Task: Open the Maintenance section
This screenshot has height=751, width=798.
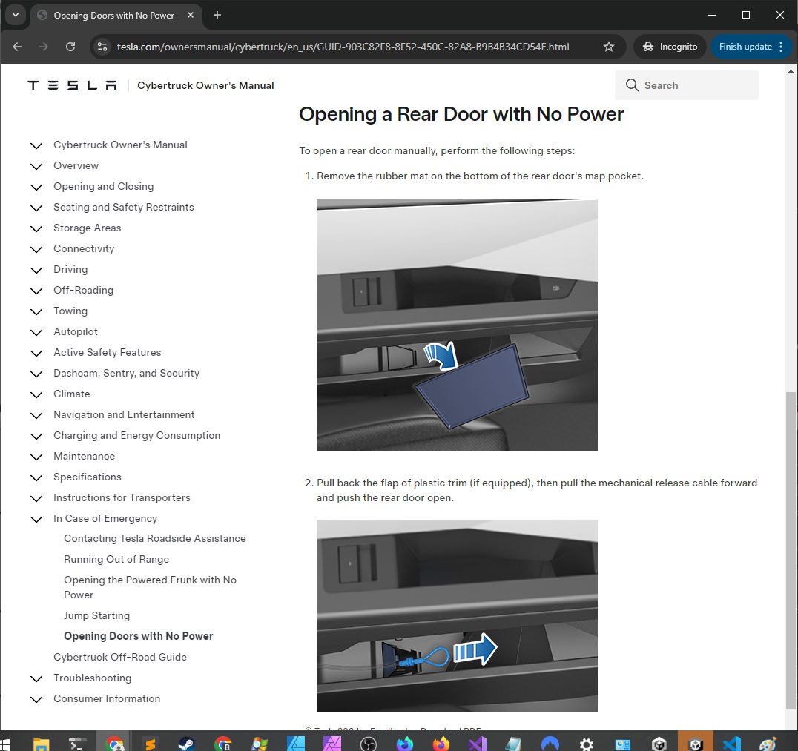Action: (84, 457)
